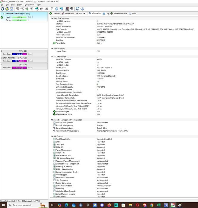Screen dimensions: 198x208
Task: Toggle the first Acoustic Management checkbox (Not supported)
Action: pos(54,122)
